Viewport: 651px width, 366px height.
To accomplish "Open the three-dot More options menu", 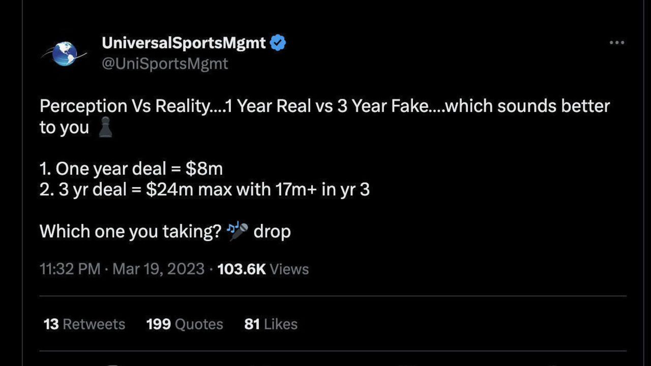I will [616, 43].
